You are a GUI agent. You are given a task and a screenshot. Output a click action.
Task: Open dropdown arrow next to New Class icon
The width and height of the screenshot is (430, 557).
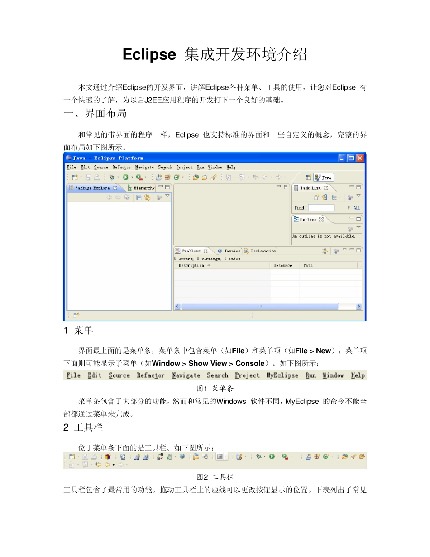[183, 178]
